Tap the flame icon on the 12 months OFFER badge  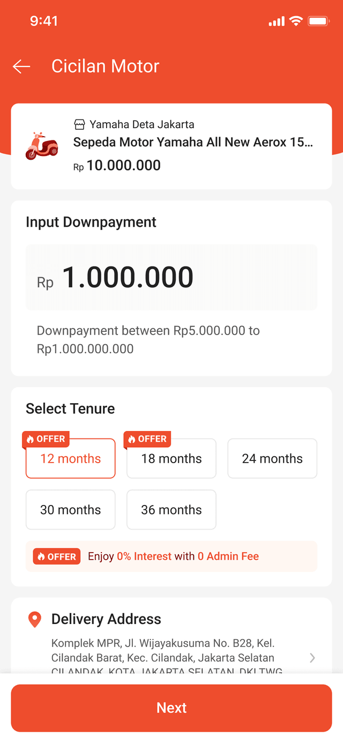30,439
